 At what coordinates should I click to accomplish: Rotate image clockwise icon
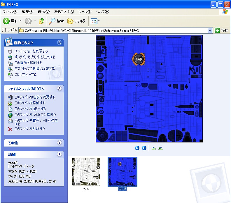[x=154, y=148]
